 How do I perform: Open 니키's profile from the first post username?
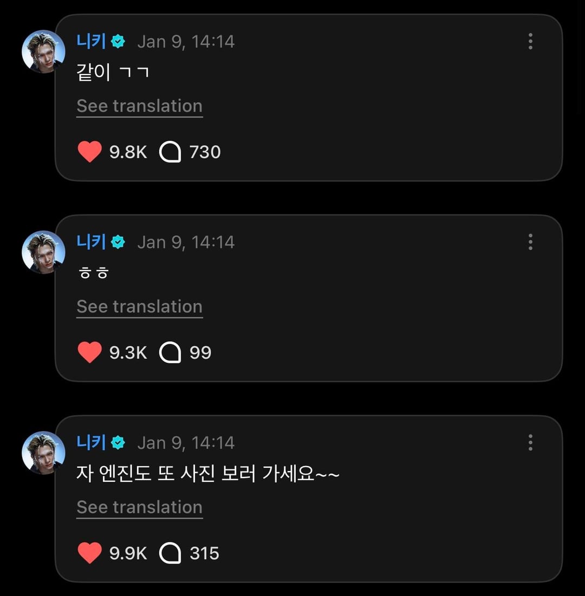91,41
